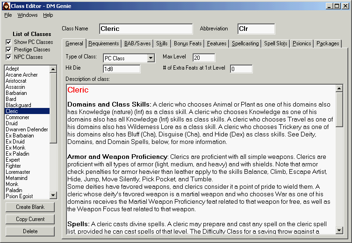Select Dwarven Defender in the class list
The image size is (352, 243).
(27, 129)
